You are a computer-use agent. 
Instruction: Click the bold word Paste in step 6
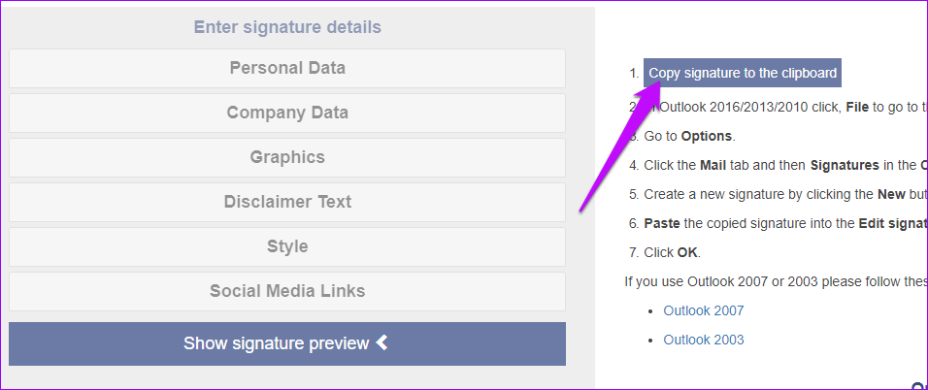[x=660, y=223]
